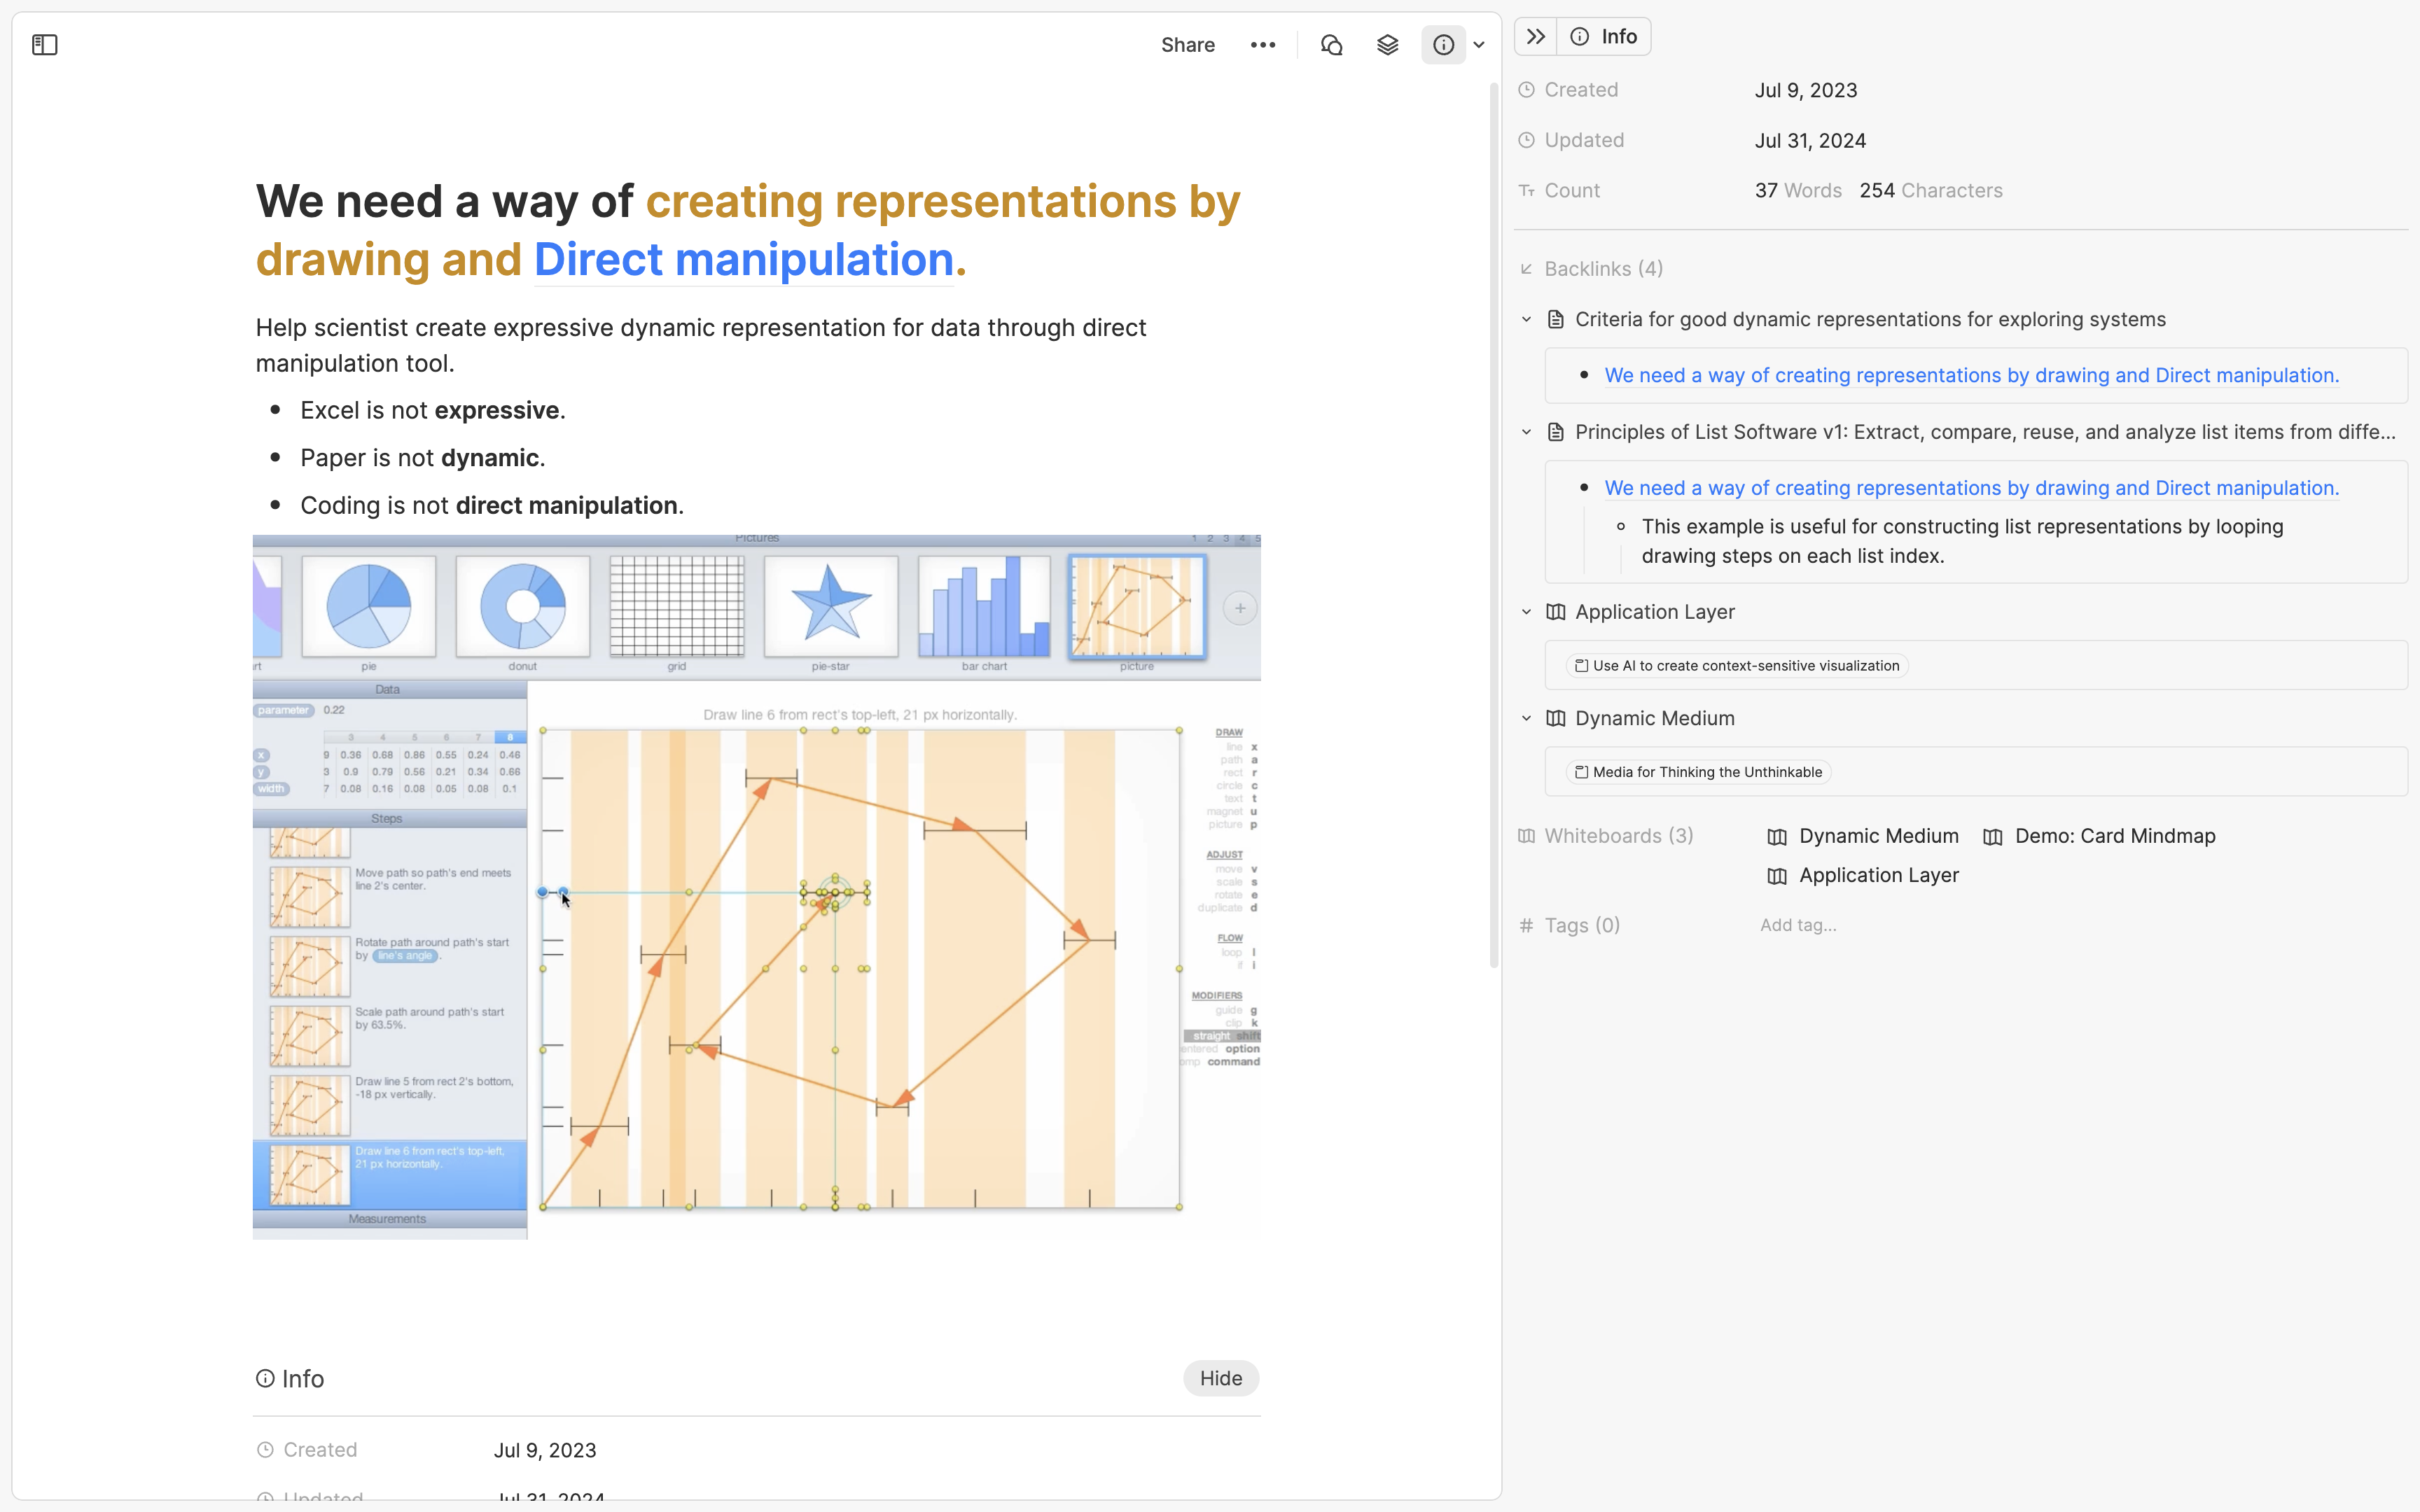Select the donut chart thumbnail in image

coord(522,607)
